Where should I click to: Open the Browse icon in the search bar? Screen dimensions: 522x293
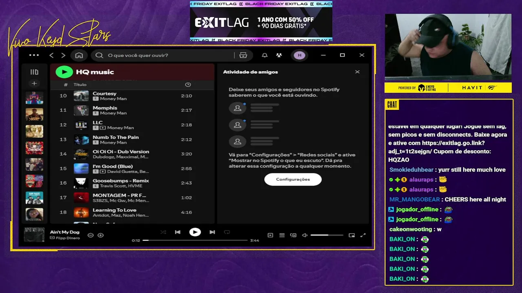[243, 55]
